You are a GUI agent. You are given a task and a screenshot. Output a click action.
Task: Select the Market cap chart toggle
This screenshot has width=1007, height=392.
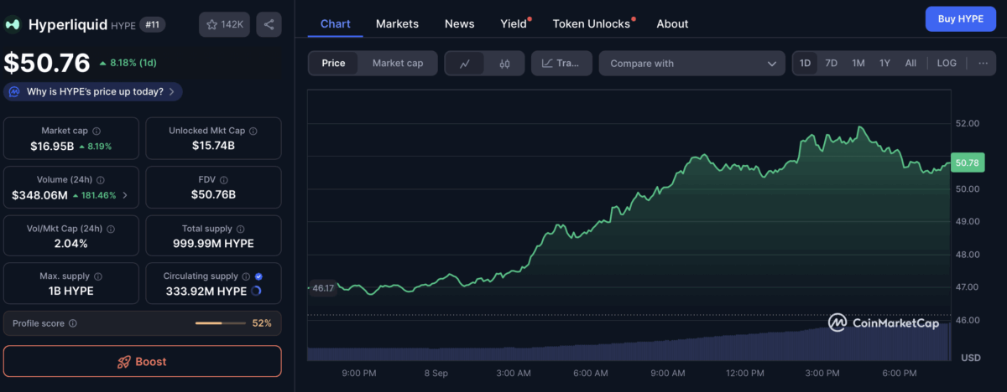click(398, 64)
